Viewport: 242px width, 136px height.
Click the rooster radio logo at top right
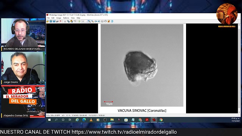coord(226,14)
